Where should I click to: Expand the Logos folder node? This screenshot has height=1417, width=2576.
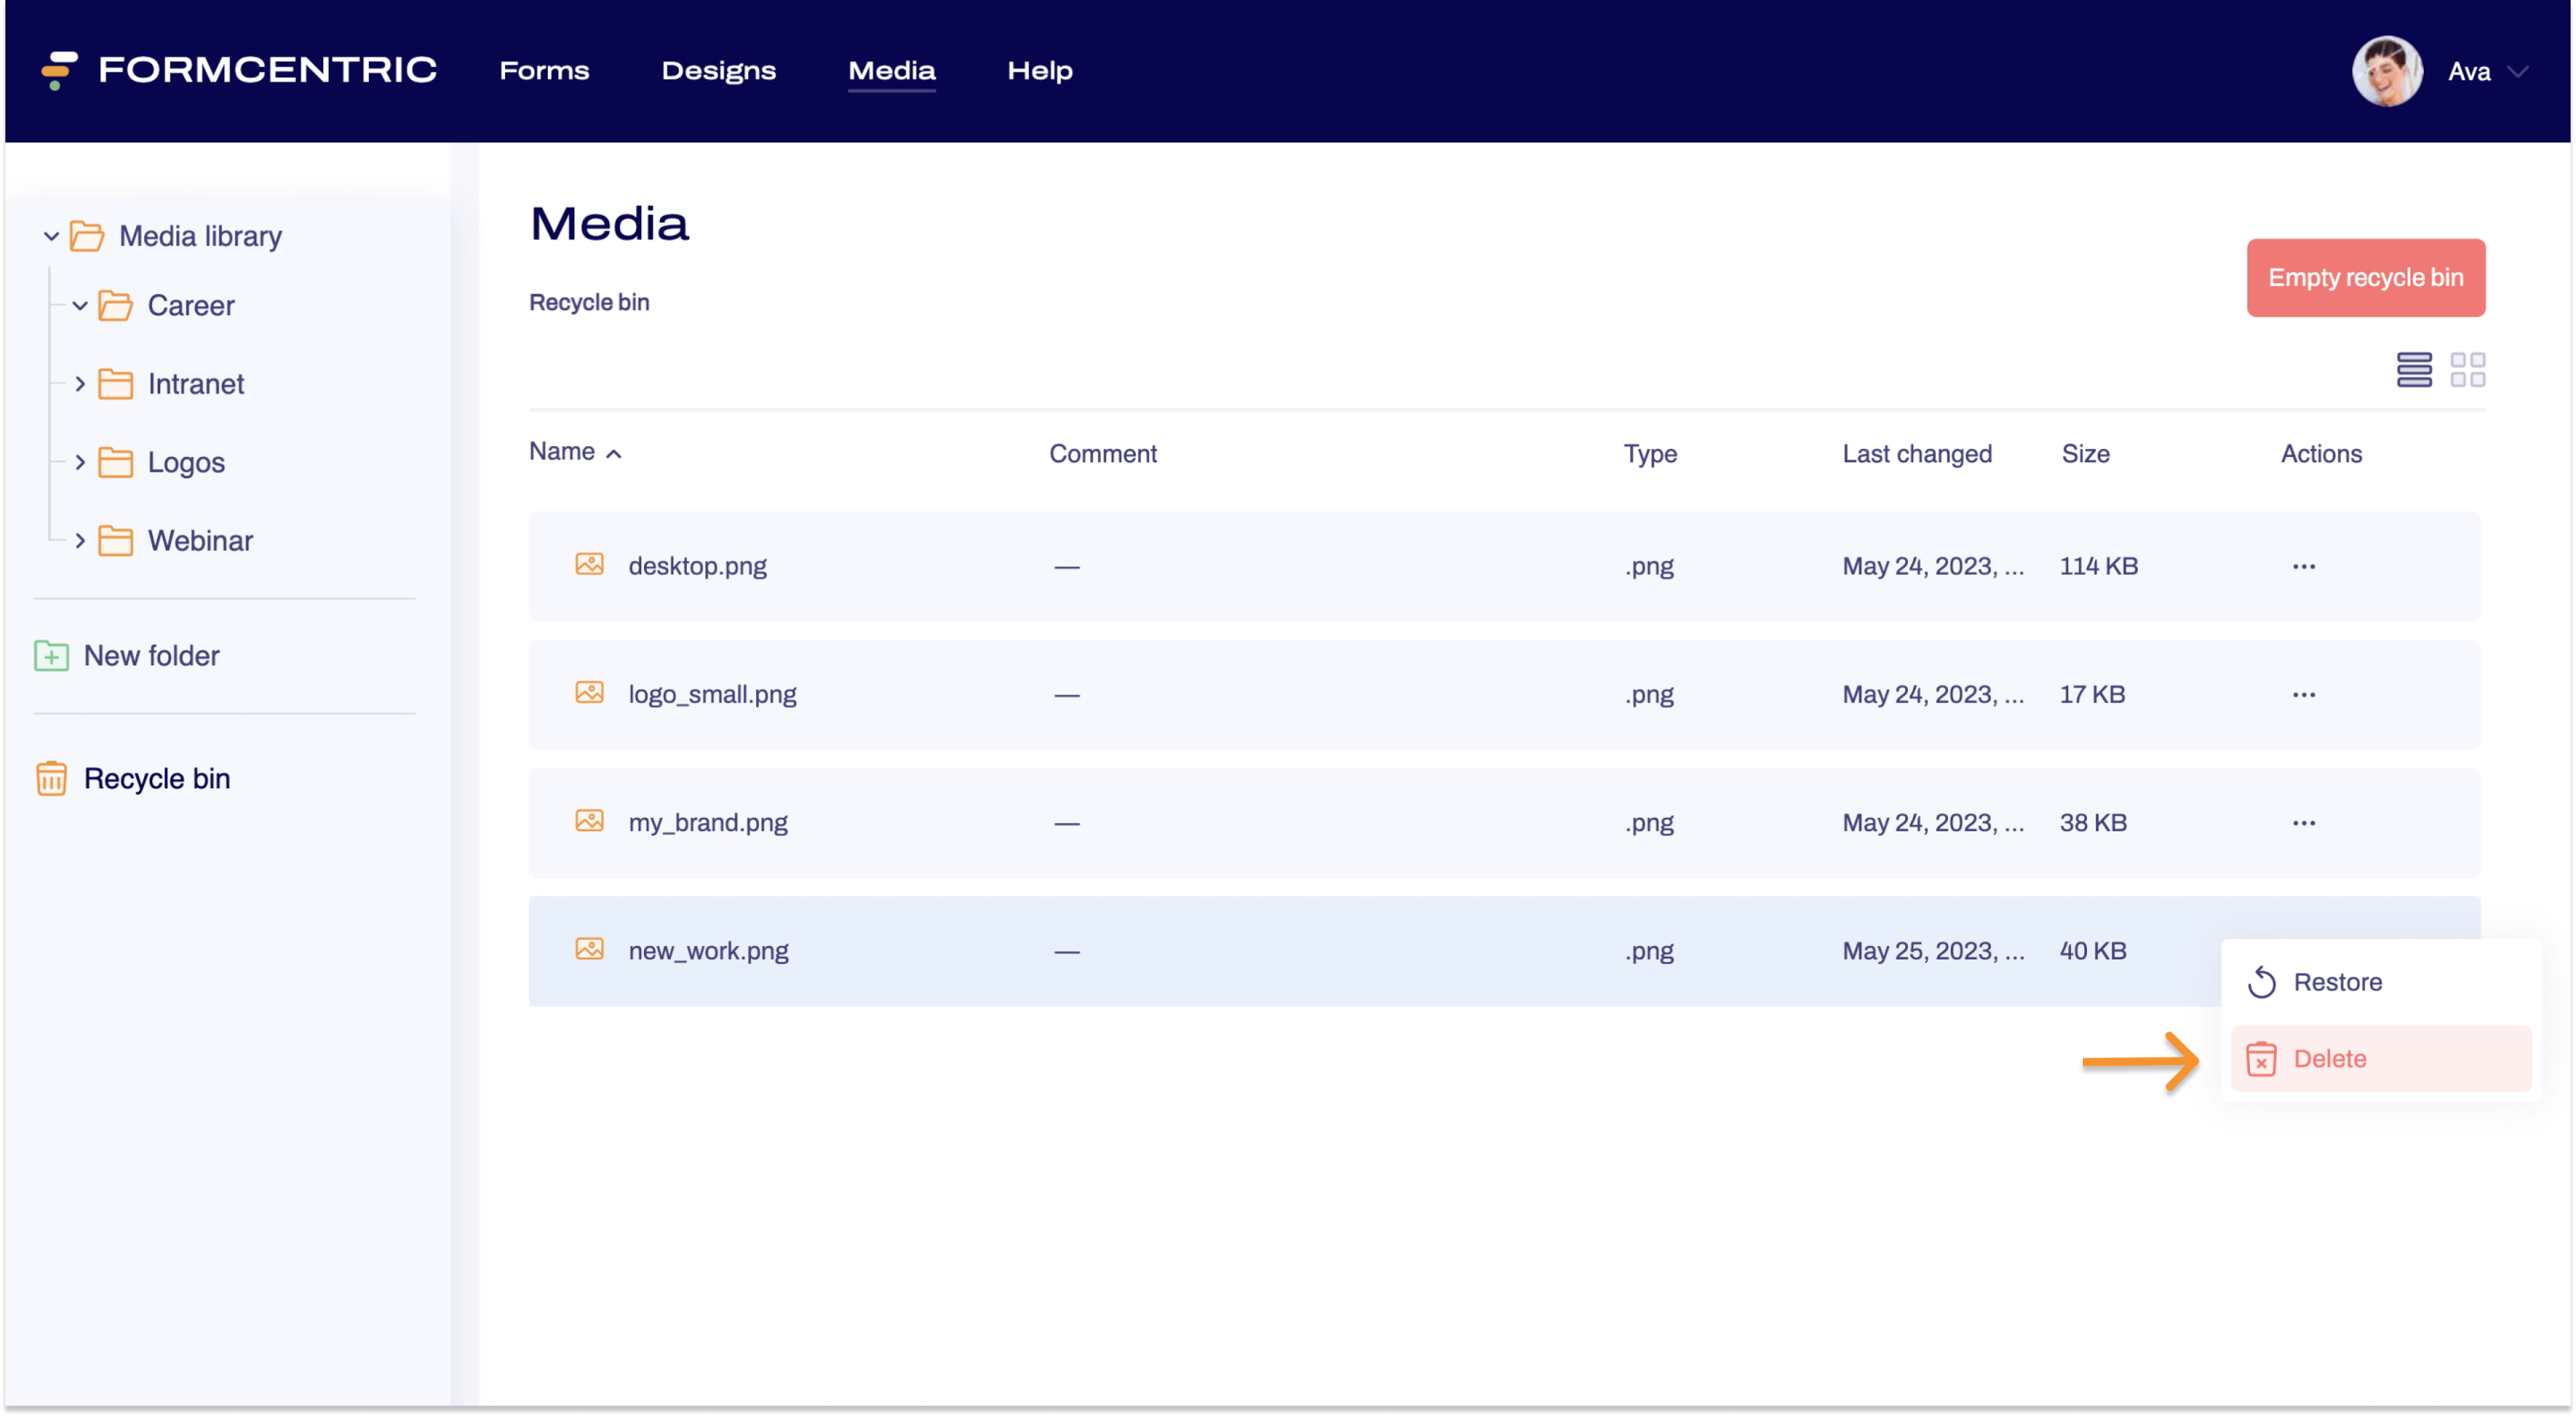80,463
